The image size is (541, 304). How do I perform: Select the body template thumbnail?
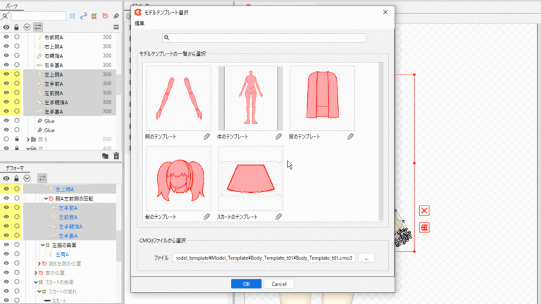click(x=251, y=99)
